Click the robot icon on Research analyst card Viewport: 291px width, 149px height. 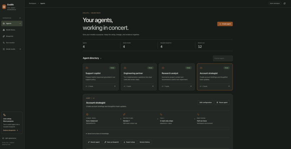(x=163, y=68)
